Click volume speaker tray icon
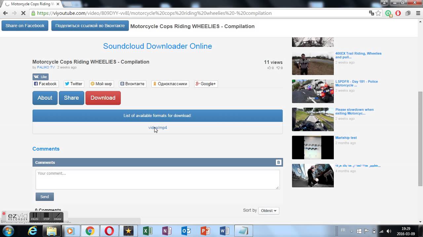This screenshot has height=237, width=423. (x=389, y=231)
